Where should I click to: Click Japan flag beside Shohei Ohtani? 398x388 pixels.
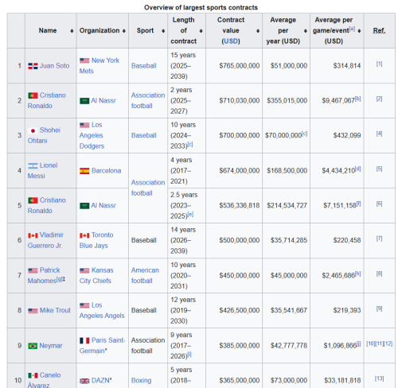pyautogui.click(x=33, y=130)
